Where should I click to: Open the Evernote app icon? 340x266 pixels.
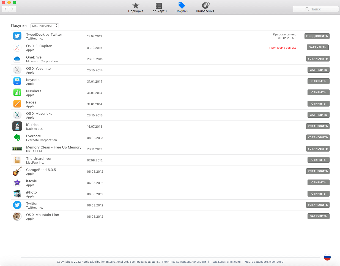coord(17,138)
